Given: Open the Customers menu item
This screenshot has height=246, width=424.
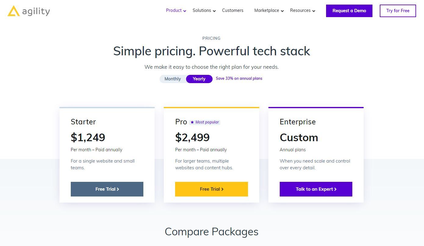Looking at the screenshot, I should pyautogui.click(x=233, y=10).
